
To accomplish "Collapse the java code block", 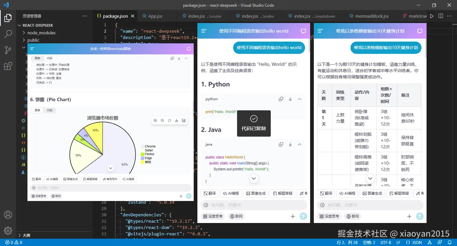I will click(299, 144).
